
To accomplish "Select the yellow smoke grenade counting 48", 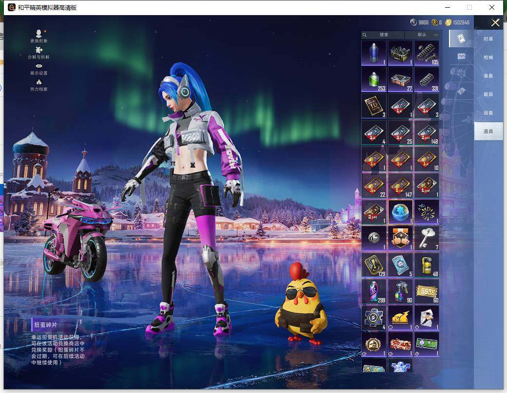I will tap(427, 265).
